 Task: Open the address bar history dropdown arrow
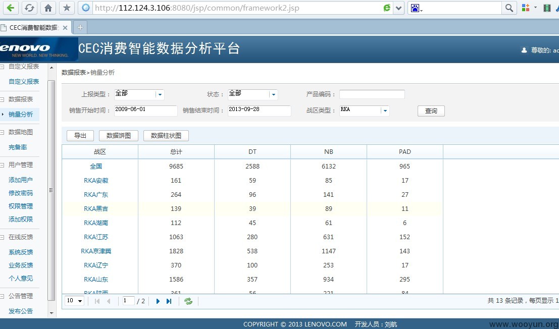398,8
